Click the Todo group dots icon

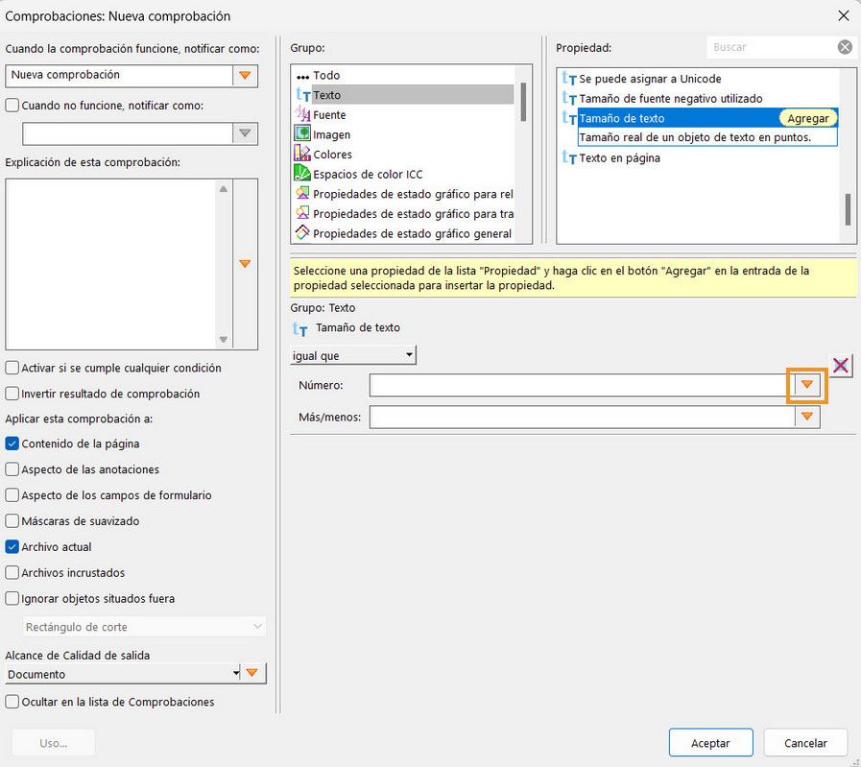[302, 76]
